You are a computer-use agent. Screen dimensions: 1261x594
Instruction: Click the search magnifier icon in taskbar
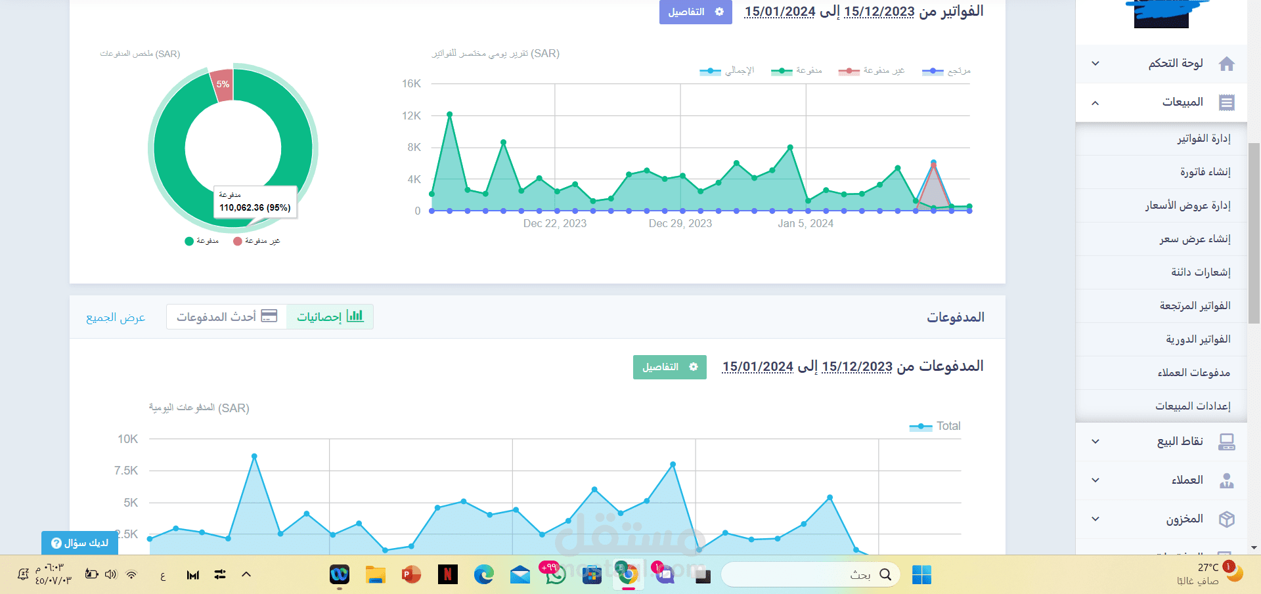[x=885, y=575]
